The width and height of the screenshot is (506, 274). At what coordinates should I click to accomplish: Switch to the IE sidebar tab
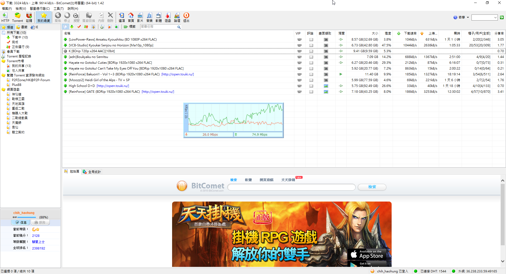tap(35, 27)
